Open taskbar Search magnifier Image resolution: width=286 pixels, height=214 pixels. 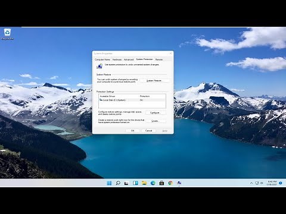[x=118, y=183]
